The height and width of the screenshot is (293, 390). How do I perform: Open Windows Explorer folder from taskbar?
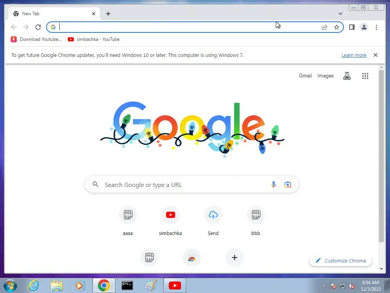click(x=57, y=285)
